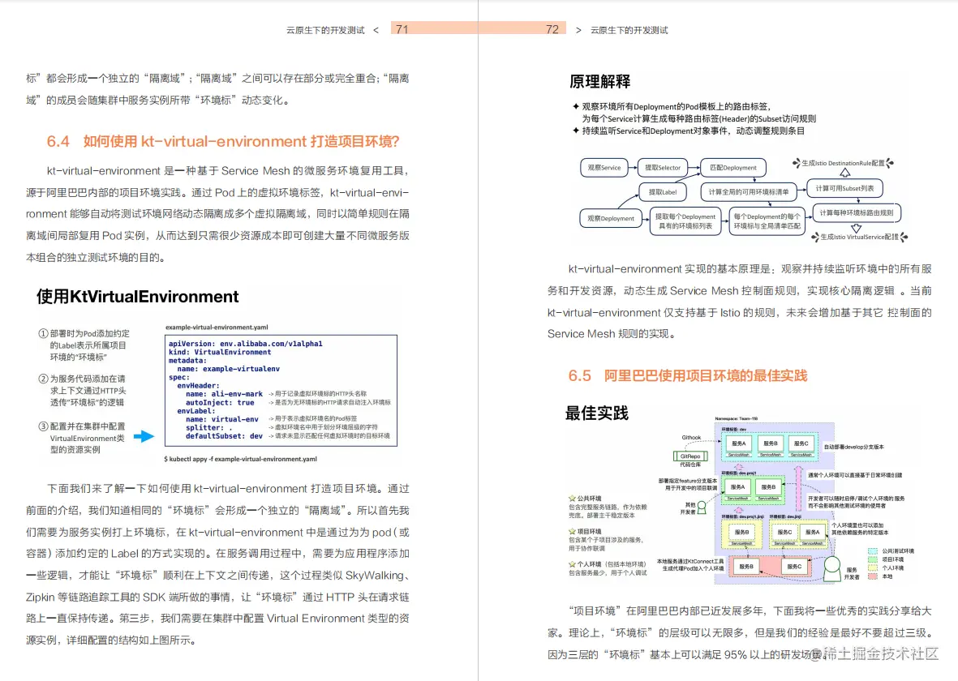Click the blue arrow pointing at the YAML code
This screenshot has height=681, width=958.
(144, 436)
